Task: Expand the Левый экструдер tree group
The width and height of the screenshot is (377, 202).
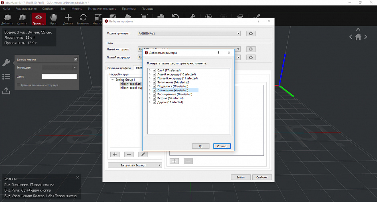Action: [x=150, y=74]
